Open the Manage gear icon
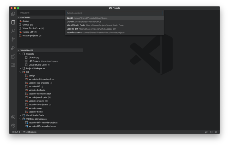Viewport: 229px width, 146px height. tap(13, 126)
